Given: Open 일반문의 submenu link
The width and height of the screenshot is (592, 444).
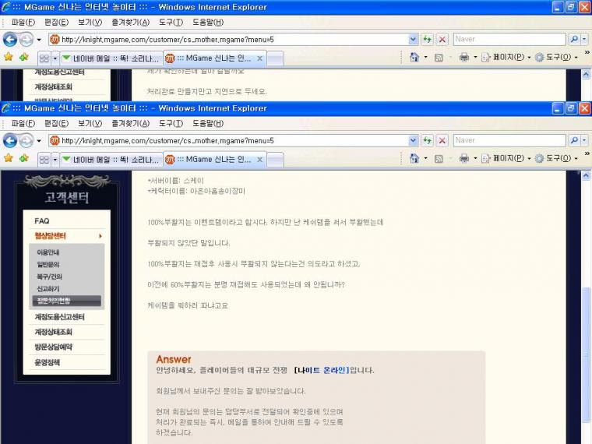Looking at the screenshot, I should click(48, 264).
